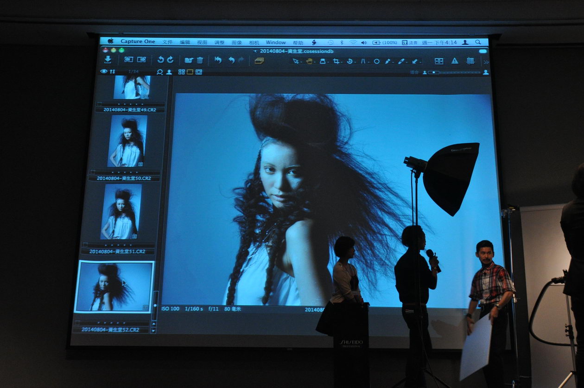584x388 pixels.
Task: Select the apply adjustments arrow tool
Action: [x=415, y=61]
